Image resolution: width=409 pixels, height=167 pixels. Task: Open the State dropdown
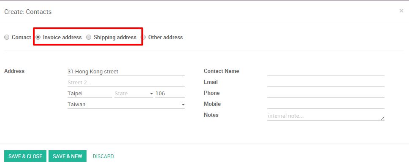click(x=134, y=94)
